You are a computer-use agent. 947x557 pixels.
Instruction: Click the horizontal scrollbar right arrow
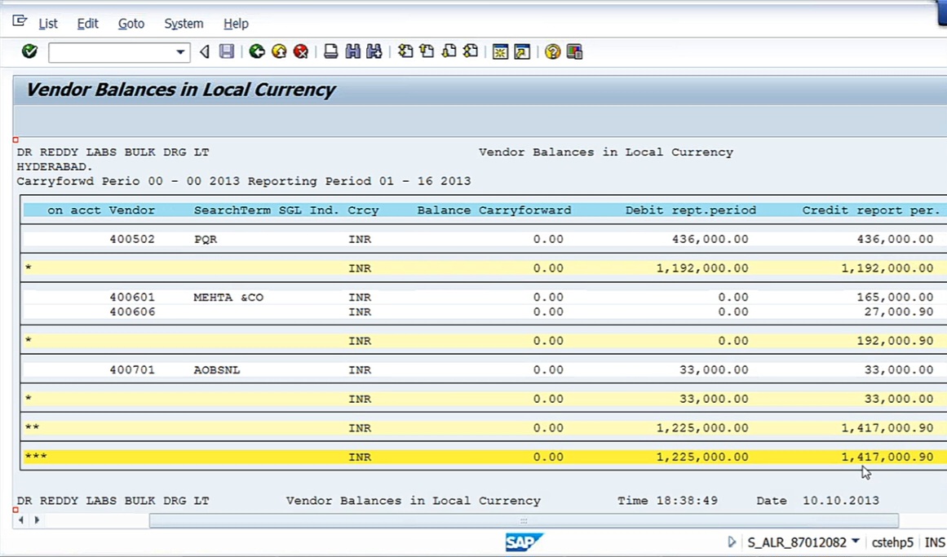tap(37, 519)
